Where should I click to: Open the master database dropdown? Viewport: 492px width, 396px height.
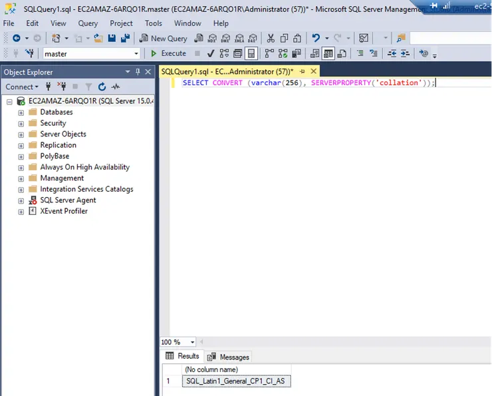point(136,54)
